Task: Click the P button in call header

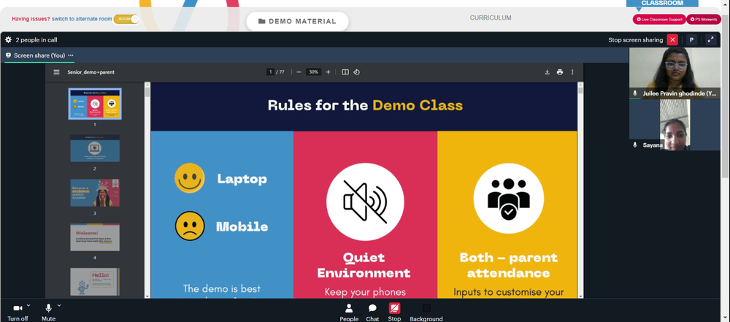Action: [x=691, y=39]
